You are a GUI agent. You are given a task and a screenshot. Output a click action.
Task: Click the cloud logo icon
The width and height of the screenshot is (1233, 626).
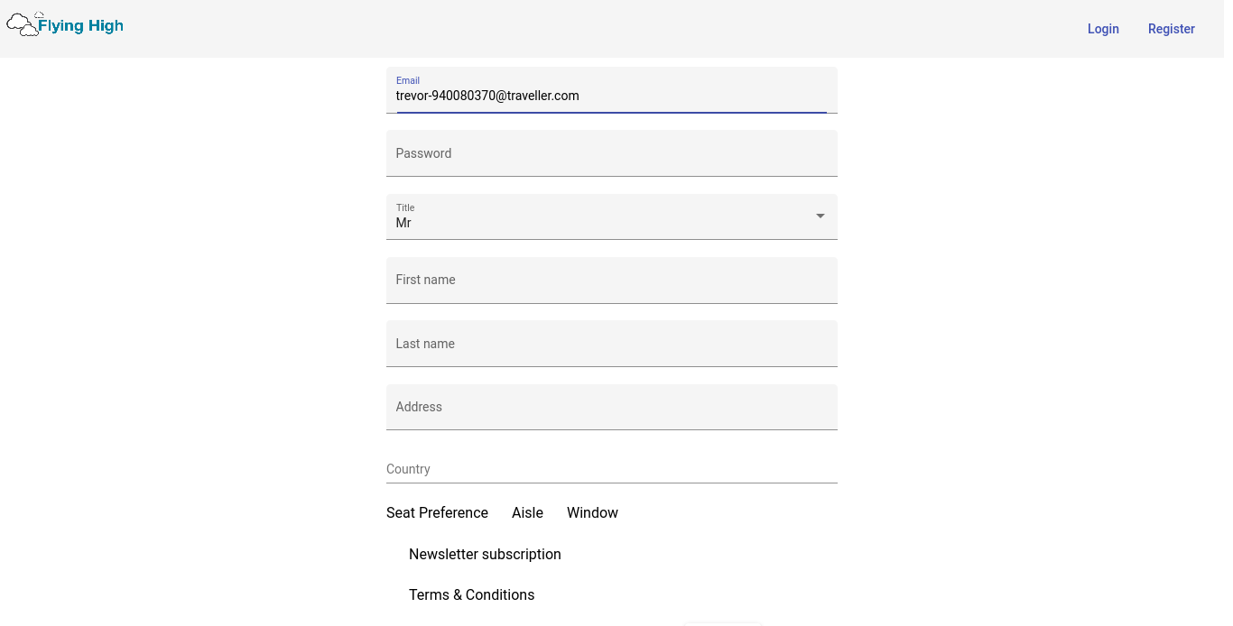[23, 25]
